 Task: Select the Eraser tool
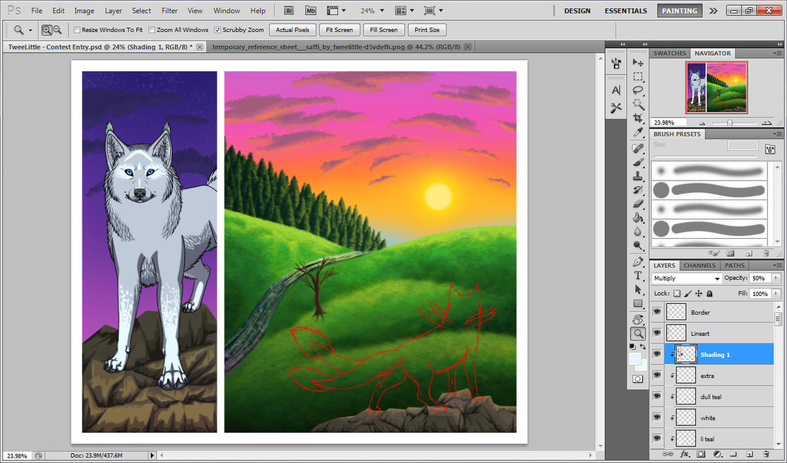pos(638,204)
